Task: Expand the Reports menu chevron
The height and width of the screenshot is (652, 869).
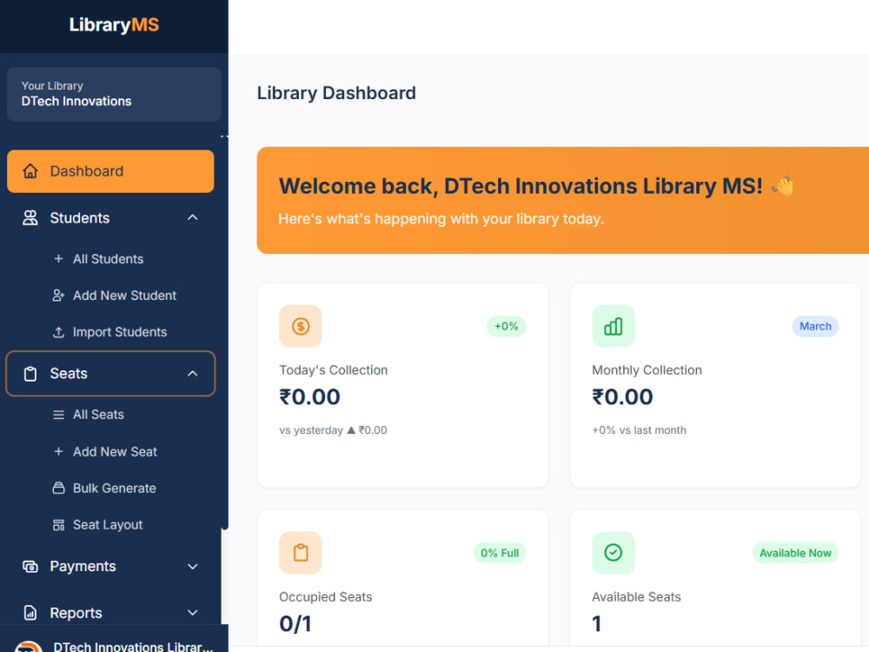Action: pyautogui.click(x=192, y=613)
